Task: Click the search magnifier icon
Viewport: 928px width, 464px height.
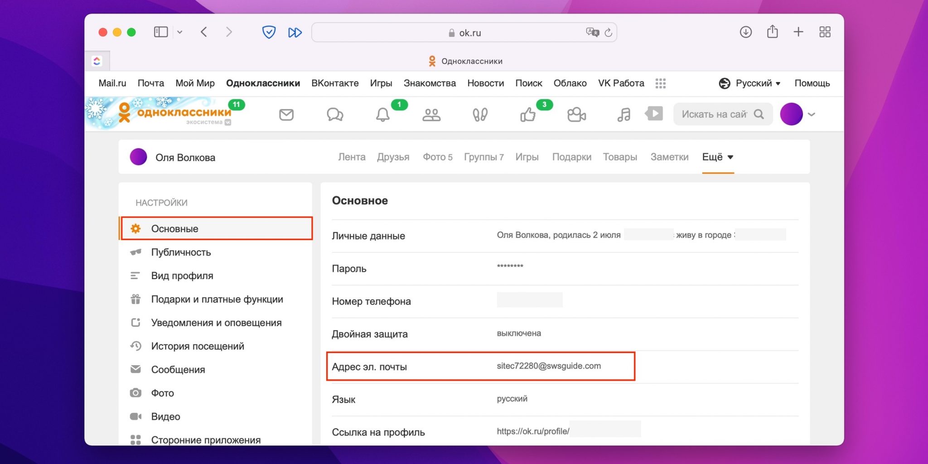Action: (759, 114)
